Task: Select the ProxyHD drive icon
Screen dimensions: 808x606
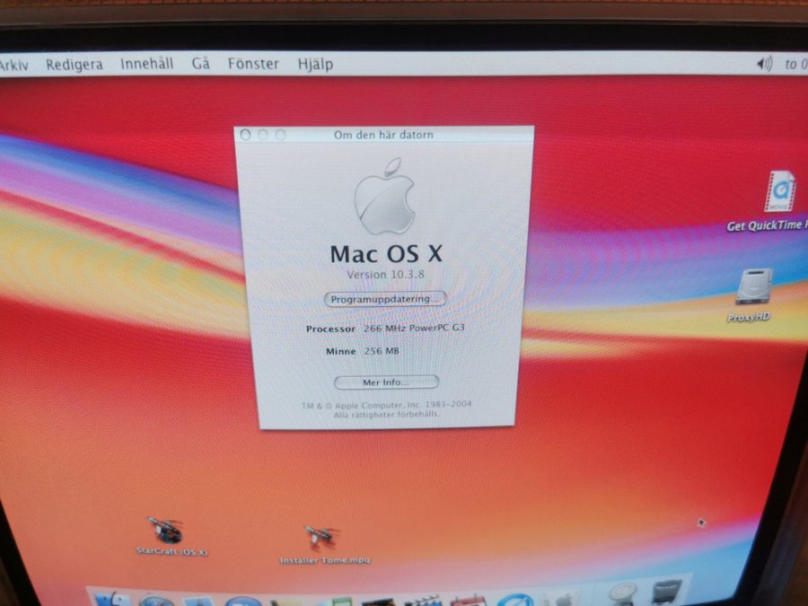Action: 754,286
